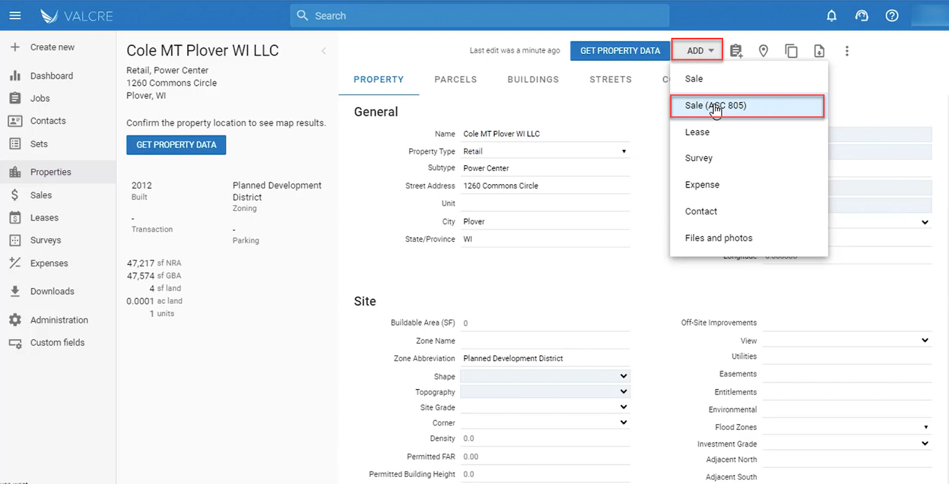This screenshot has height=484, width=949.
Task: Click the map location pin icon
Action: (x=763, y=51)
